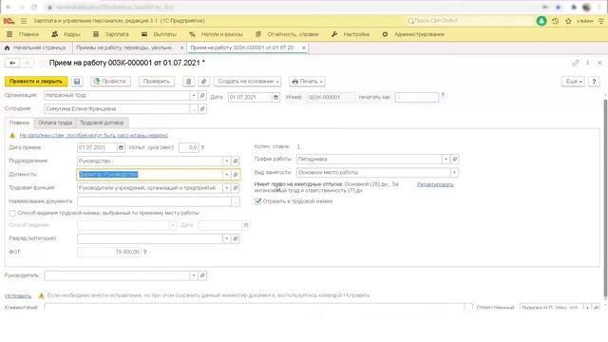Expand Вид занятости dropdown list
The height and width of the screenshot is (342, 608).
[x=454, y=172]
